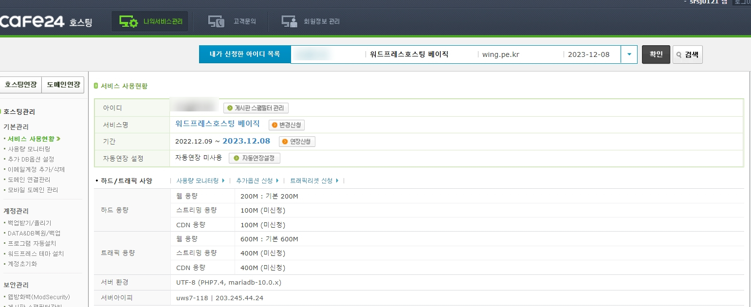
Task: Open the 사용량 모니터링 link above spec table
Action: click(200, 181)
